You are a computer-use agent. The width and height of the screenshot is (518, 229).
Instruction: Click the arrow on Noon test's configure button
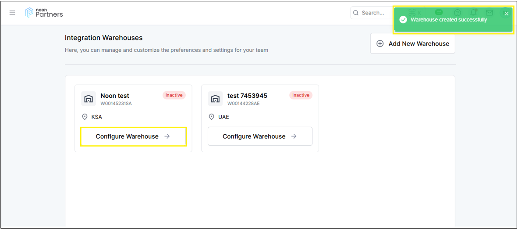167,136
